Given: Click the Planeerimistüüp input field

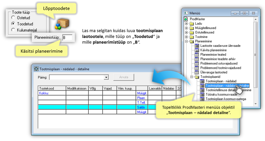Looking at the screenshot, I should 67,38.
